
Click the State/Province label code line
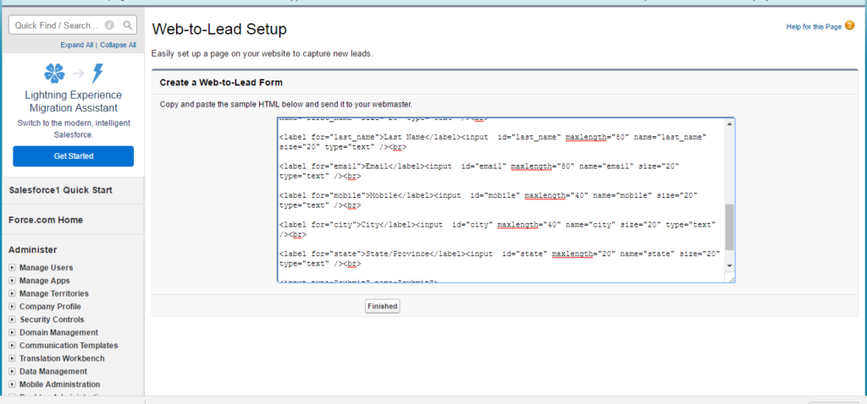coord(500,259)
